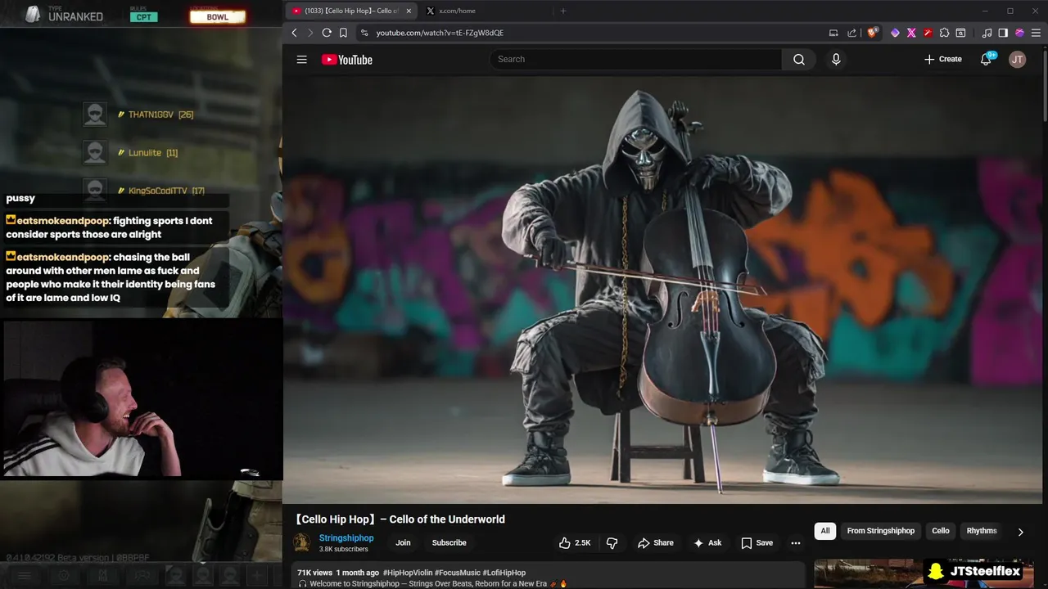Click the address bar URL
Screen dimensions: 1048x589
coord(440,33)
